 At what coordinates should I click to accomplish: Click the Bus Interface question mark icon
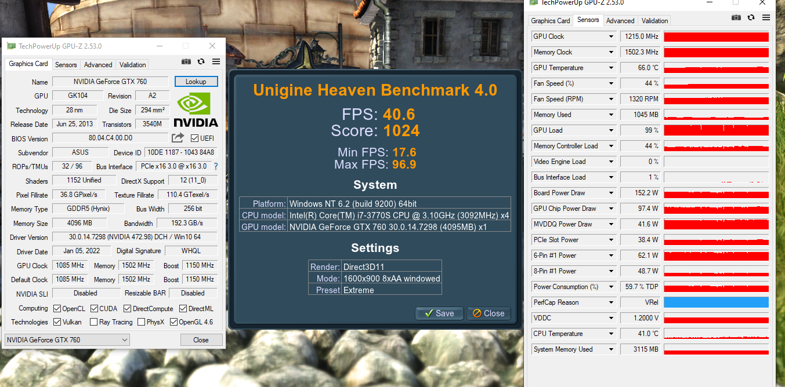point(216,166)
